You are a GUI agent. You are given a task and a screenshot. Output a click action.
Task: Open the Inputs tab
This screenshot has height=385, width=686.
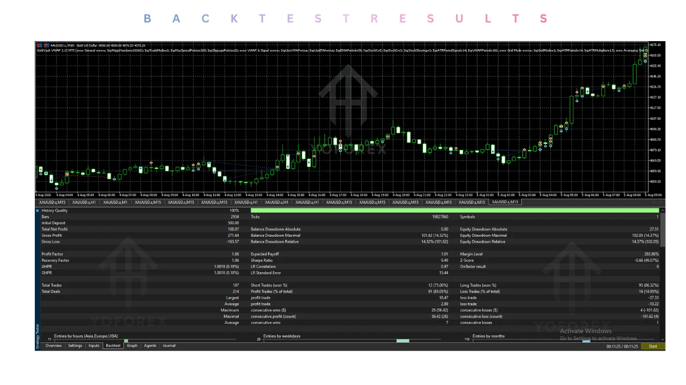pos(94,346)
